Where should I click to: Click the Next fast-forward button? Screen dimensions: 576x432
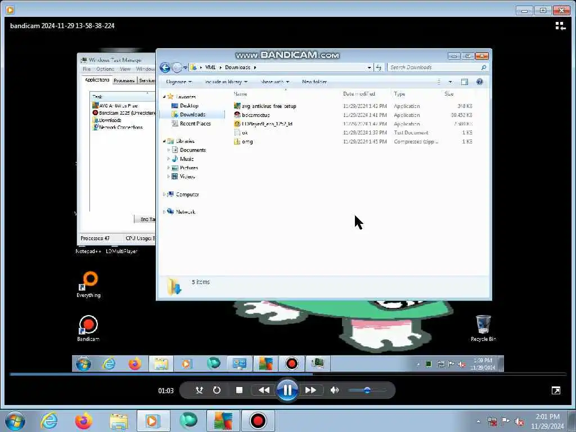[x=310, y=390]
